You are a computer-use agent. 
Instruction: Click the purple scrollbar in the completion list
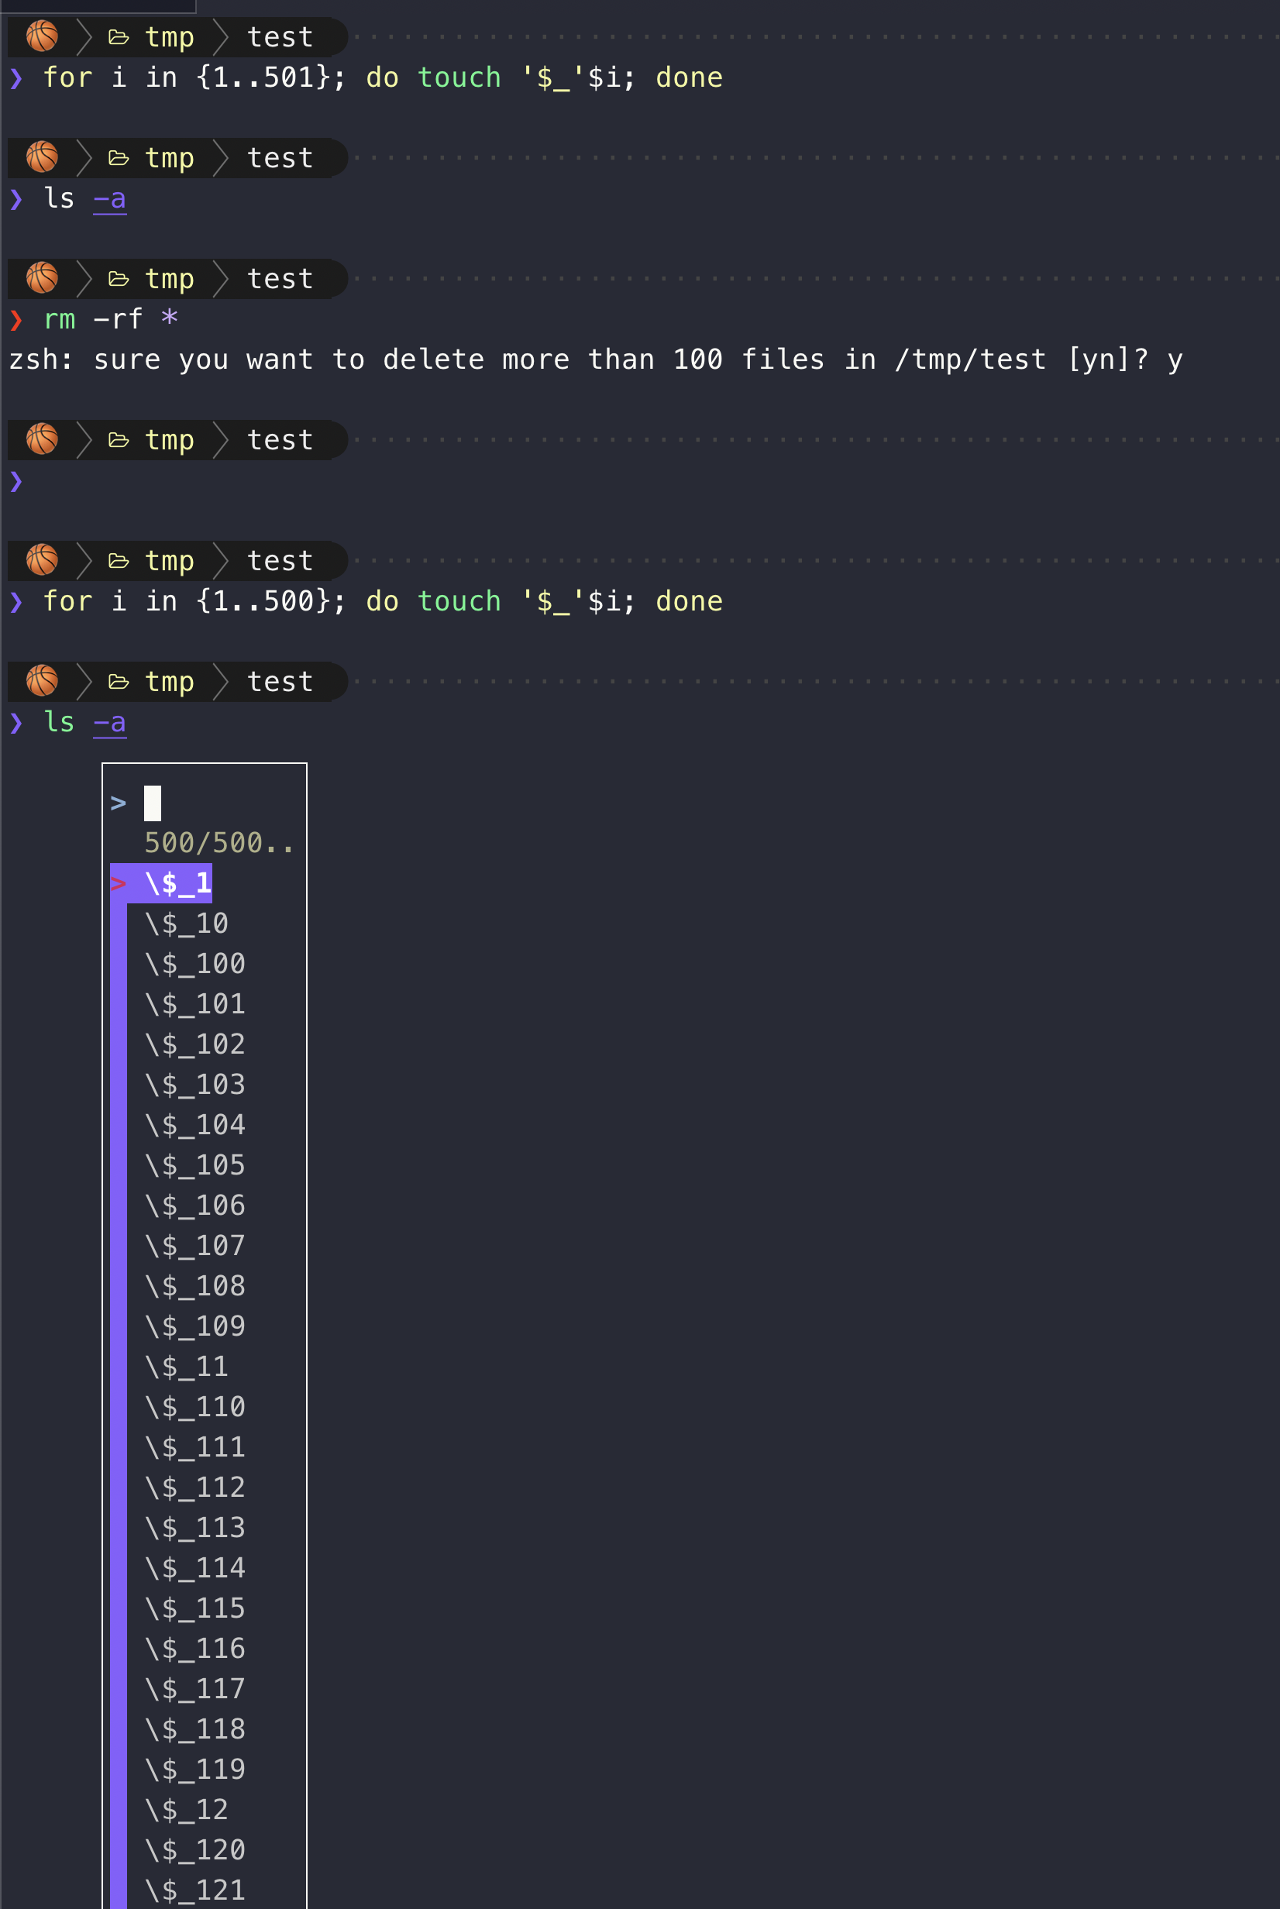pyautogui.click(x=119, y=1306)
